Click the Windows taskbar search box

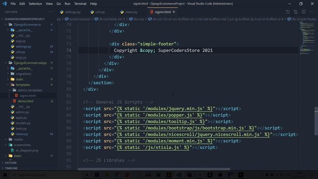[x=46, y=175]
